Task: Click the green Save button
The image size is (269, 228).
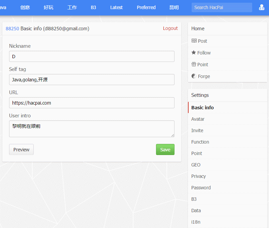Action: [x=165, y=149]
